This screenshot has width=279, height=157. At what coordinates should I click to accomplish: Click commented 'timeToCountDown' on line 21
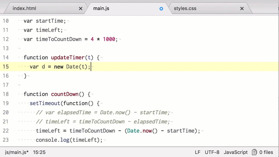point(102,122)
